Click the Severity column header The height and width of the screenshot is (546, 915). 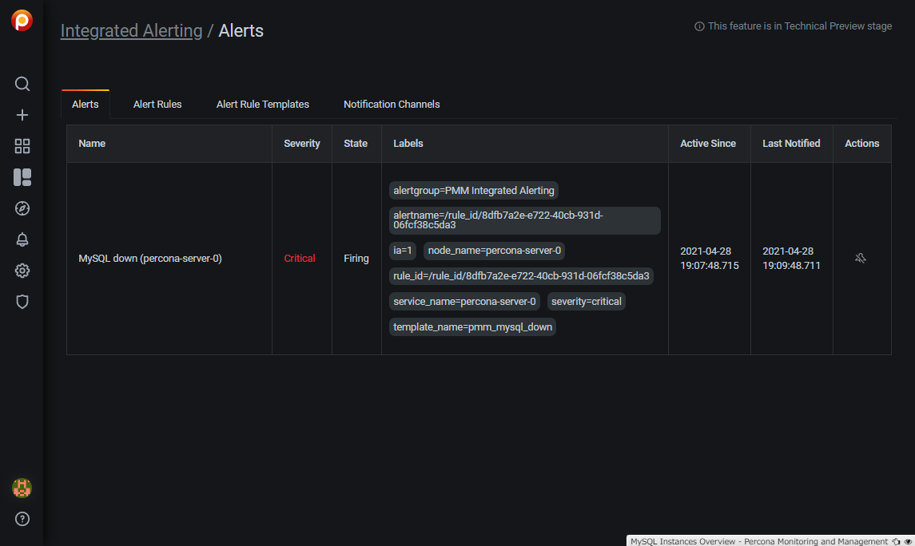coord(302,144)
